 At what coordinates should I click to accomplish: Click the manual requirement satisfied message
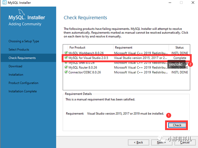[x=100, y=99]
